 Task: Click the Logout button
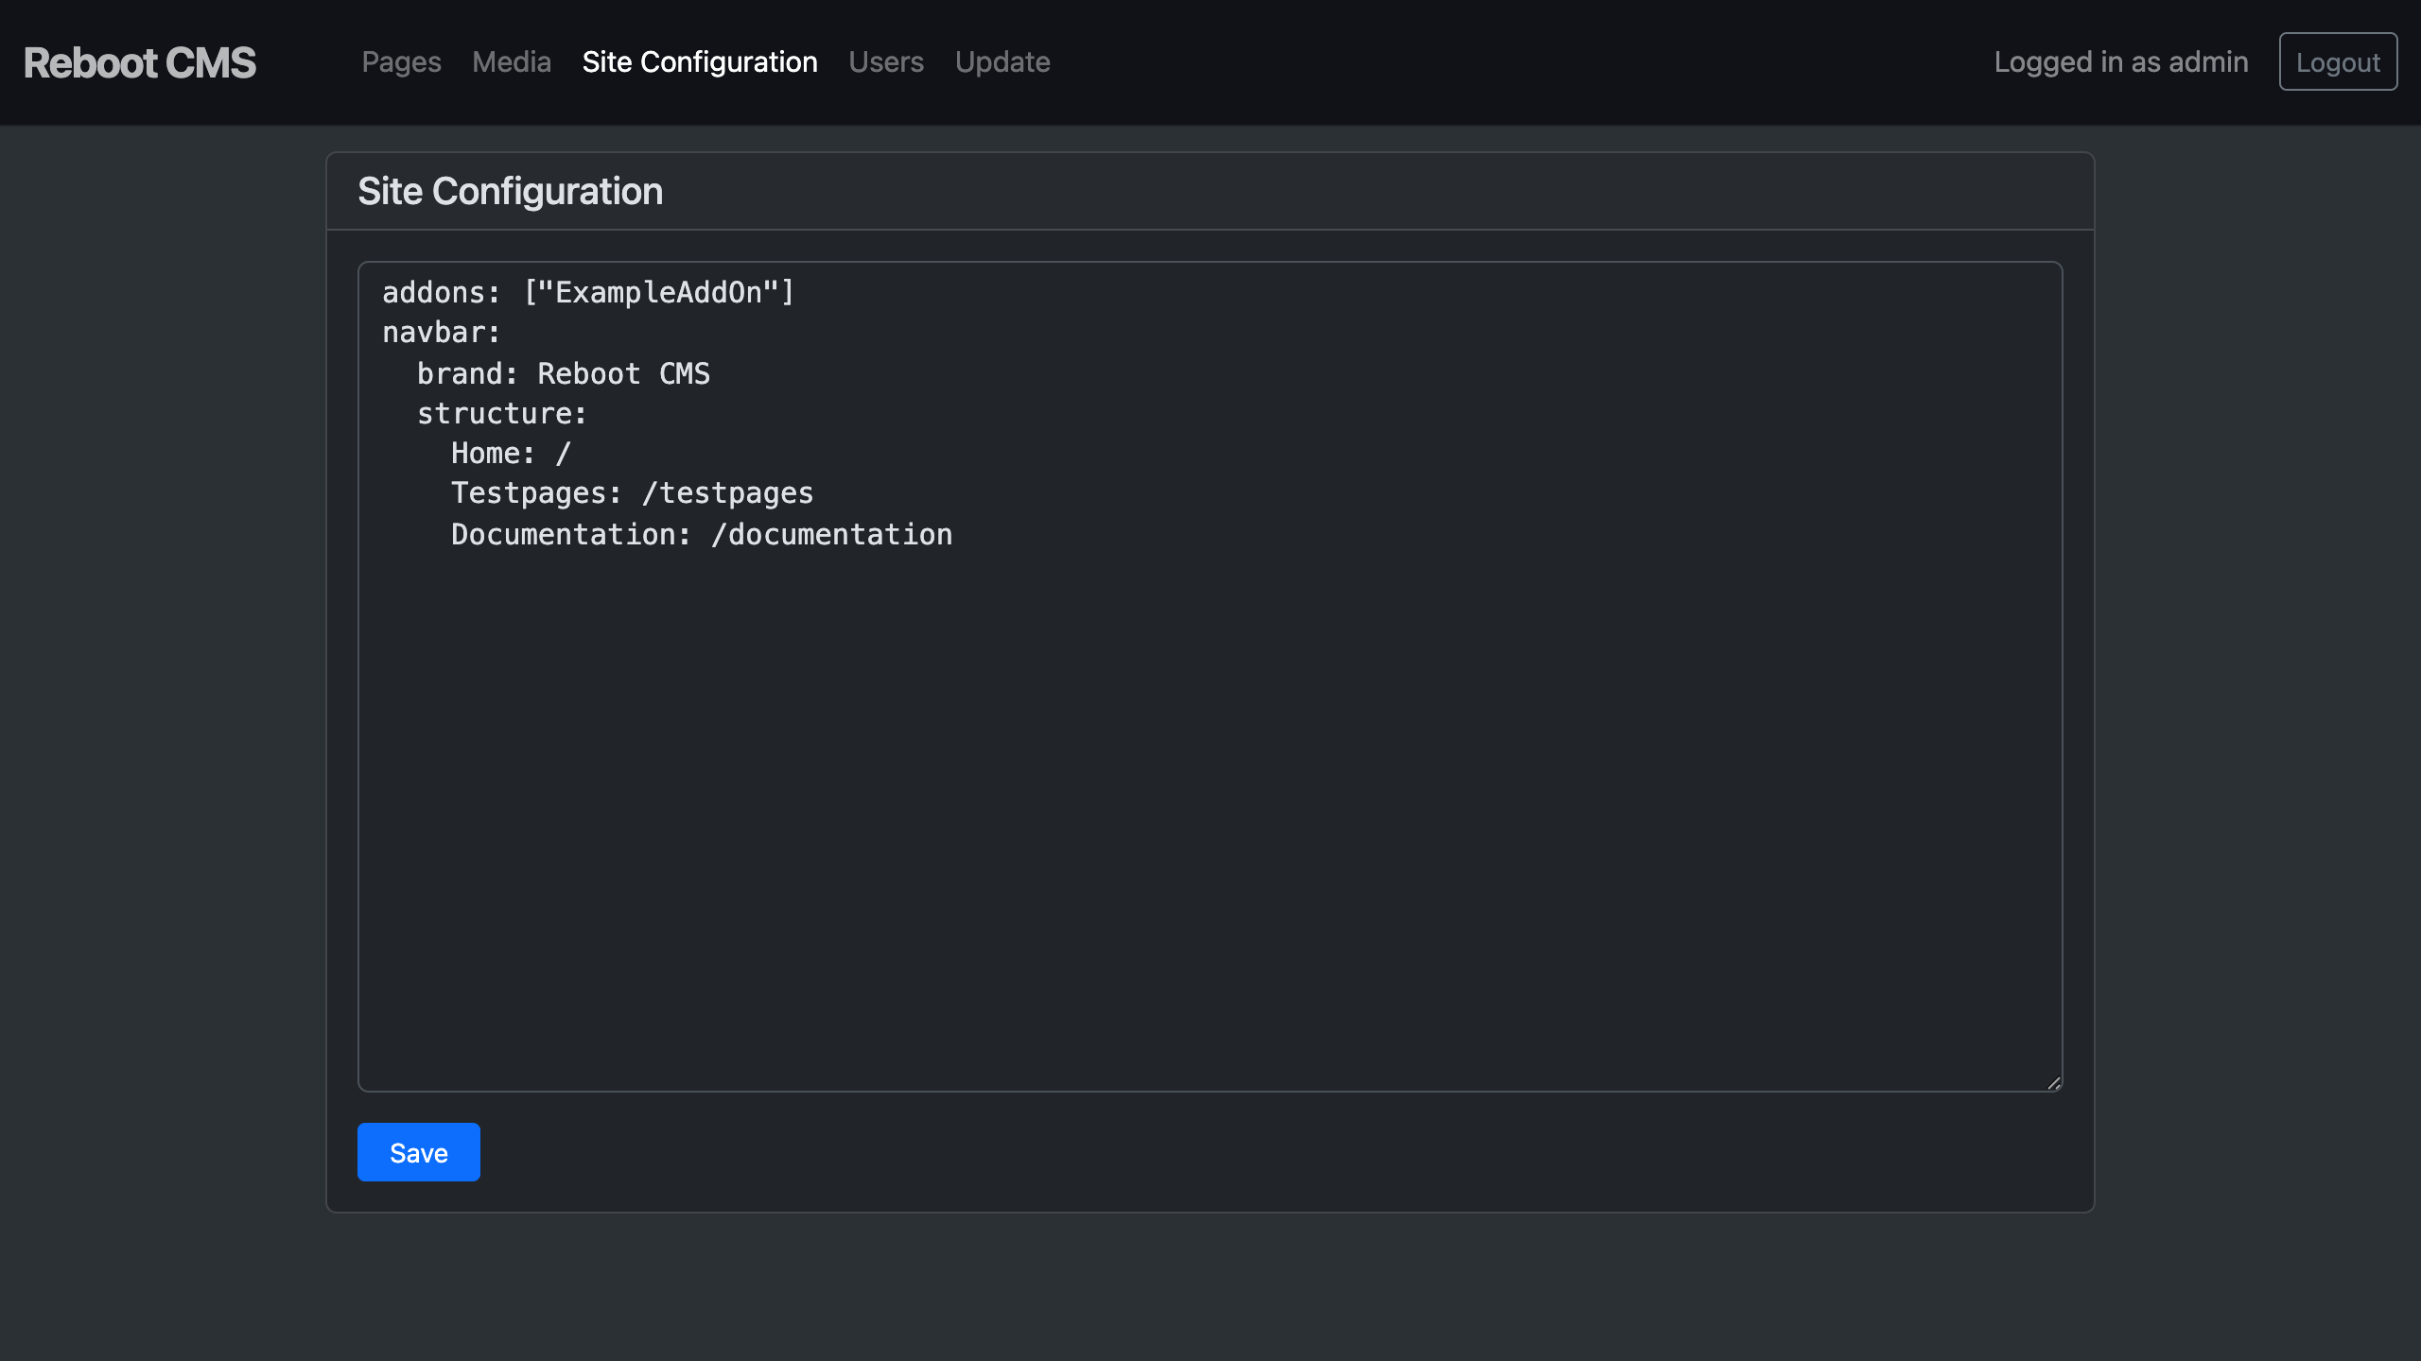[x=2338, y=62]
